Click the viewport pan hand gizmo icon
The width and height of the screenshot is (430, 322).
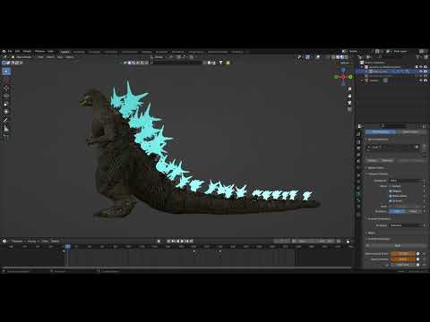tap(349, 96)
